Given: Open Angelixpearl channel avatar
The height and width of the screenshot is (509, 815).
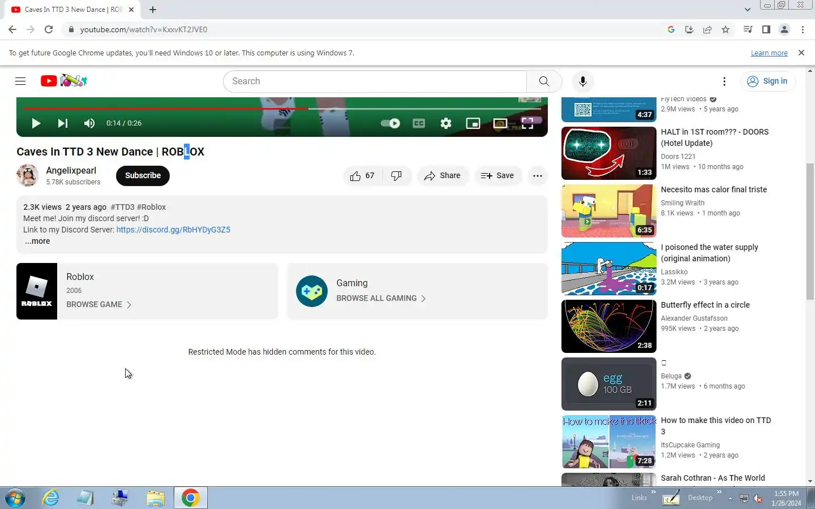Looking at the screenshot, I should click(x=28, y=175).
